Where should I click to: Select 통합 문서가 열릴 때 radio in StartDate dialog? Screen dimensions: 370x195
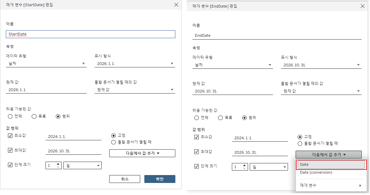[x=113, y=142]
